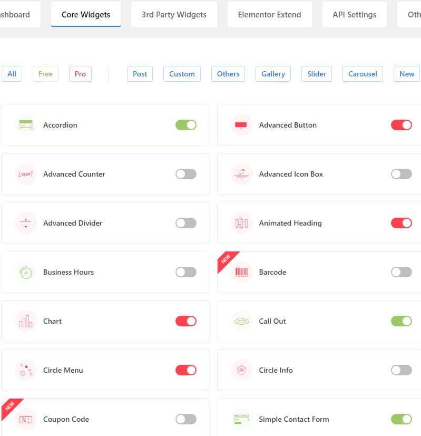Click the Advanced Icon Box widget icon
This screenshot has width=421, height=436.
pos(241,174)
